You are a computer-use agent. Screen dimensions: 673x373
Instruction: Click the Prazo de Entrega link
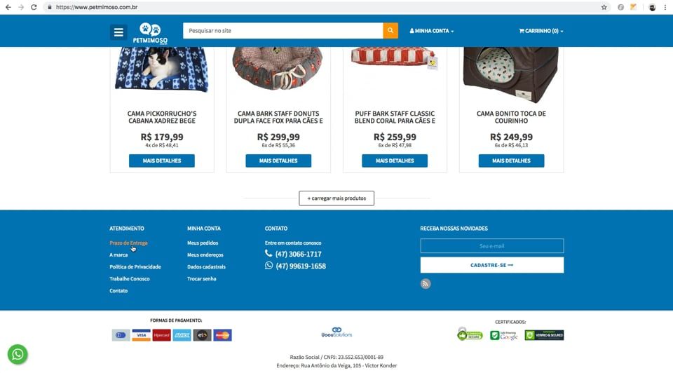pyautogui.click(x=128, y=243)
